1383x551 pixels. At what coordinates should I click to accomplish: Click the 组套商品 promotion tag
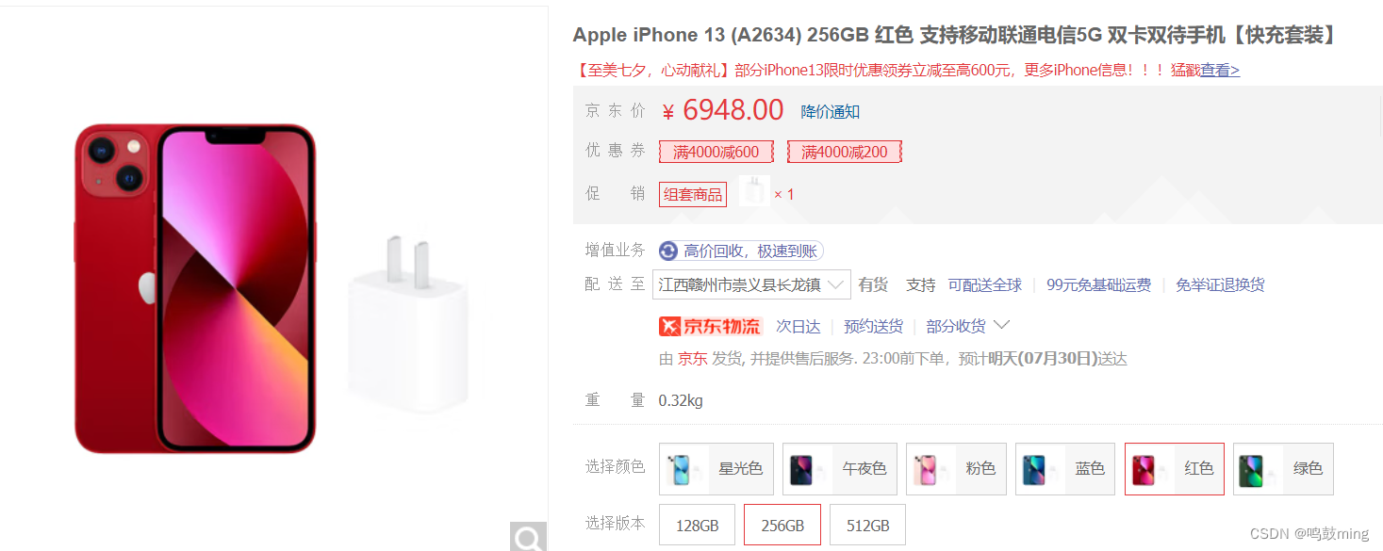[x=693, y=194]
